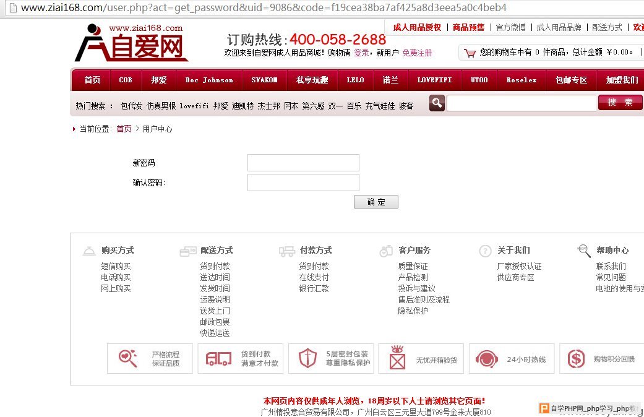Click the 购物积分回馈 dollar badge
This screenshot has height=417, width=644.
point(602,359)
